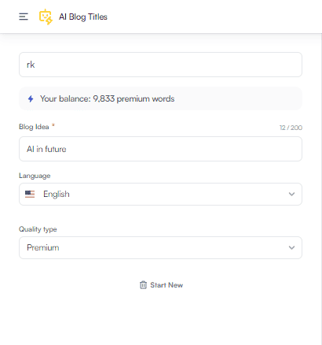This screenshot has height=345, width=322.
Task: Click the Start New button
Action: click(161, 285)
